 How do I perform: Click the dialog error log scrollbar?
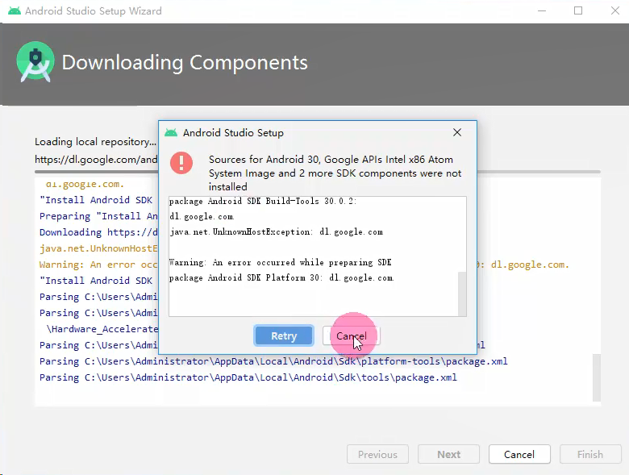[x=462, y=294]
